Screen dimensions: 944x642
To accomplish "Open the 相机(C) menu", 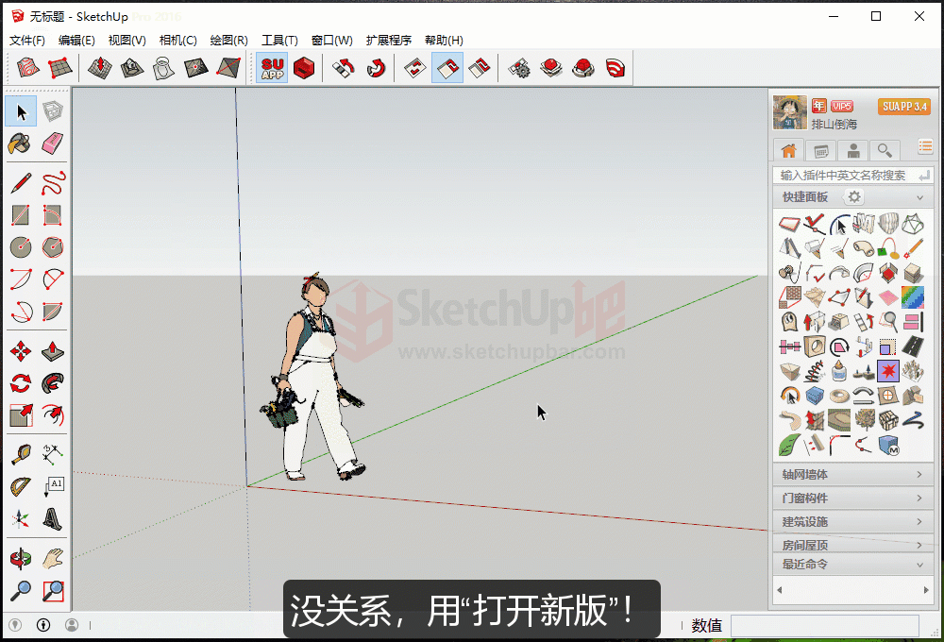I will (177, 41).
